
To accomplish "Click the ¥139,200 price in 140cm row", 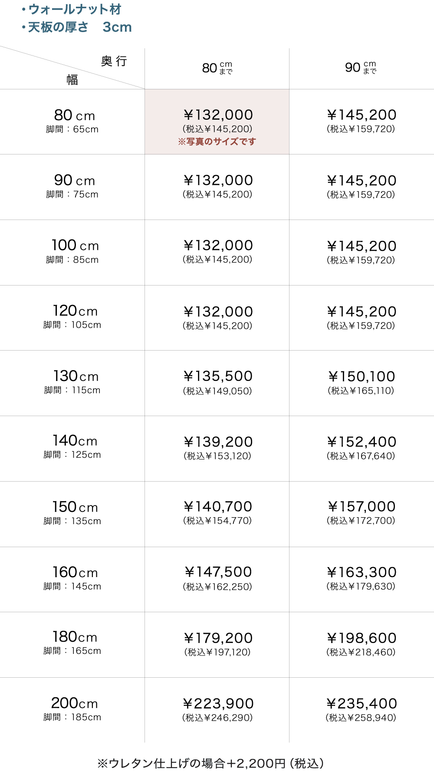I will pyautogui.click(x=218, y=442).
